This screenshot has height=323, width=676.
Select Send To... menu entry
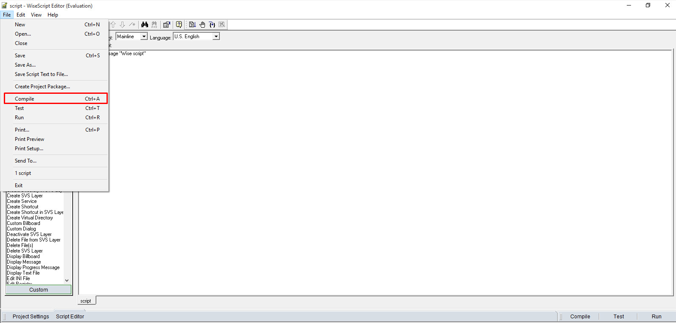(55, 161)
